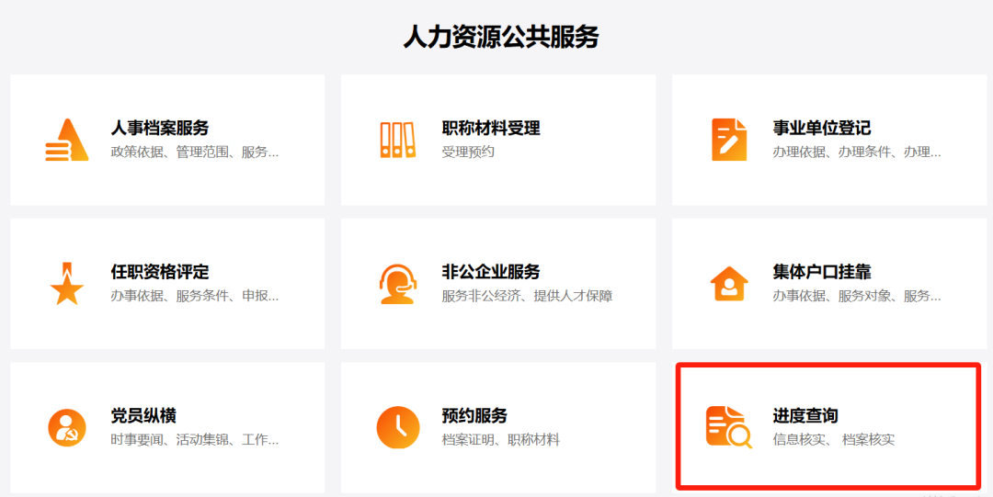The image size is (993, 497).
Task: Click the 任职资格评定 star medal icon
Action: (x=66, y=283)
